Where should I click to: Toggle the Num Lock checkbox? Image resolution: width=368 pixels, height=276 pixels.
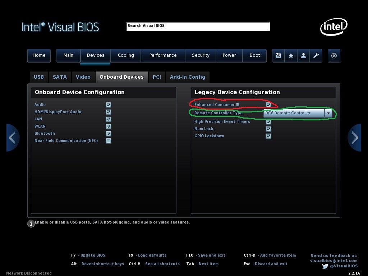tap(268, 129)
